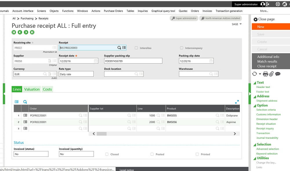Jump to the last record arrow

(32, 32)
